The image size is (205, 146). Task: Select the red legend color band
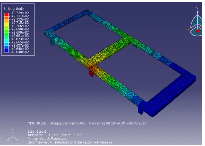pyautogui.click(x=7, y=15)
